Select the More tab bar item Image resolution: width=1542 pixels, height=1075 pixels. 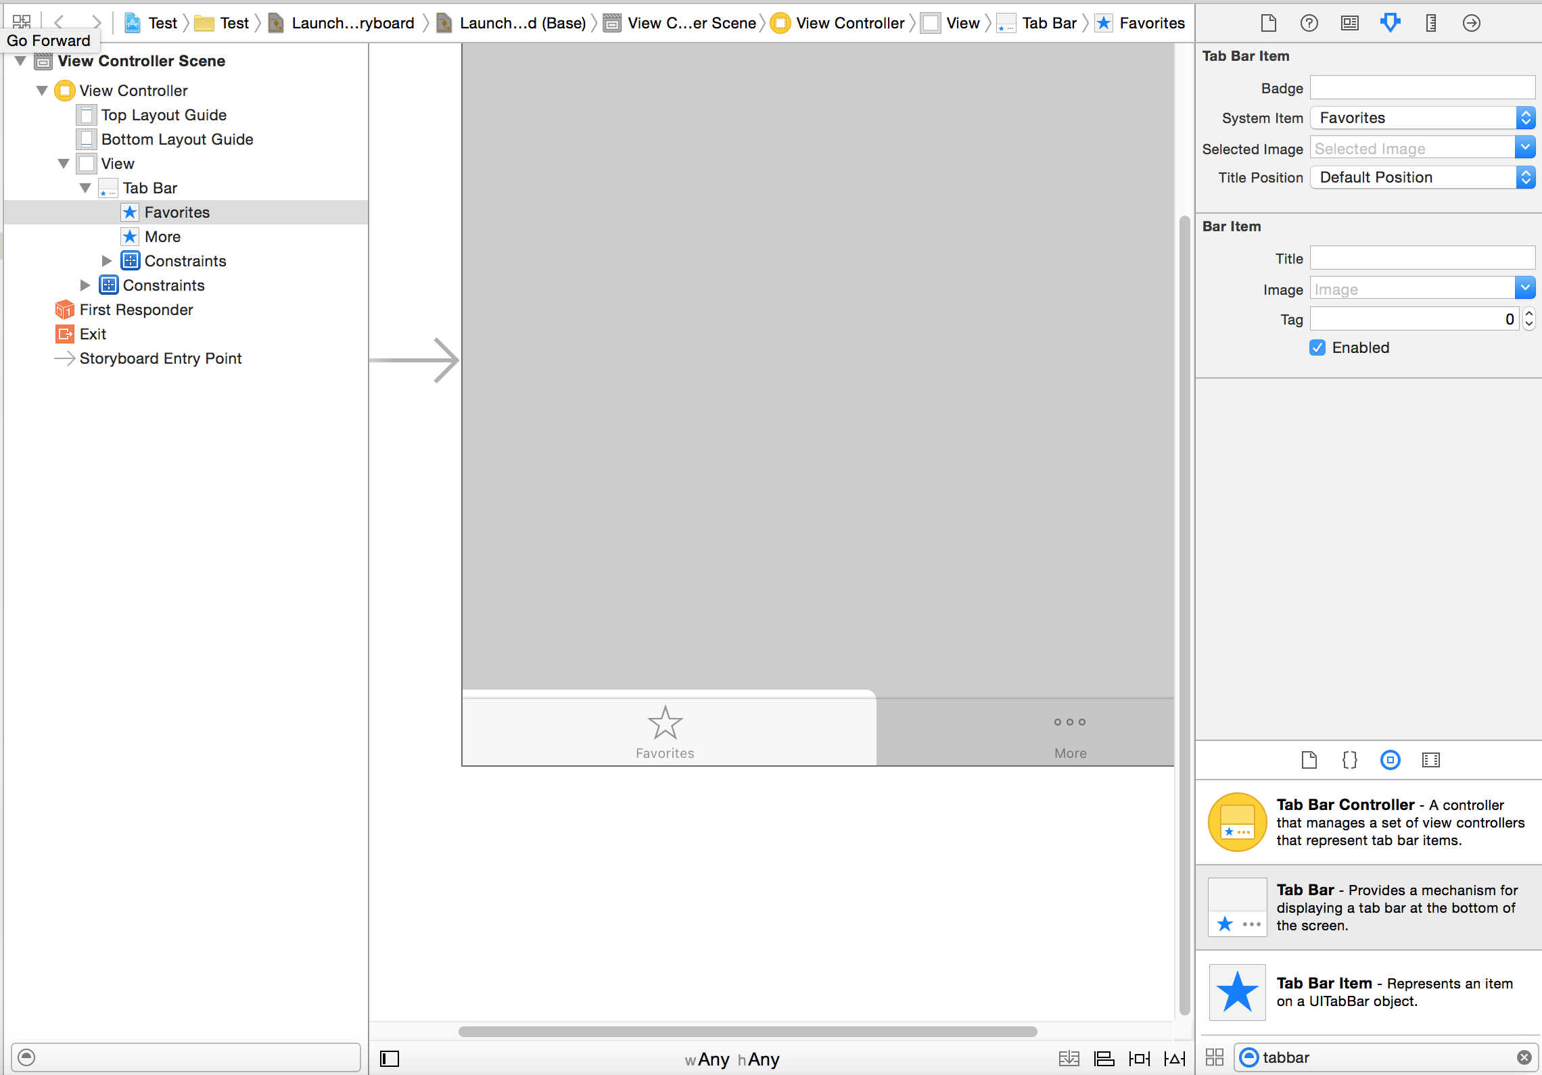(163, 237)
